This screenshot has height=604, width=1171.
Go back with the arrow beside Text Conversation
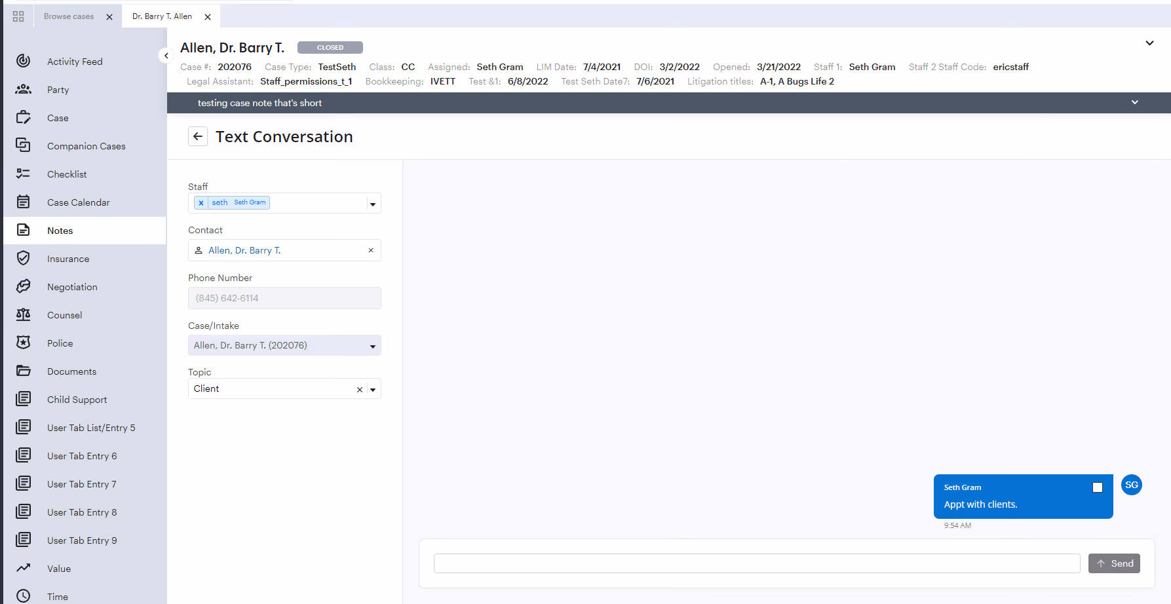(198, 136)
